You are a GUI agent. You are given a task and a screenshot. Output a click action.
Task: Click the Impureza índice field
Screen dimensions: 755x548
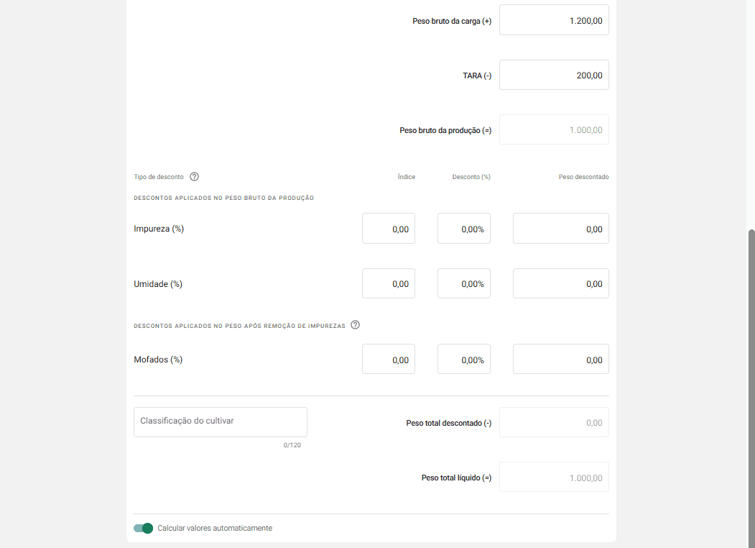[x=388, y=228]
